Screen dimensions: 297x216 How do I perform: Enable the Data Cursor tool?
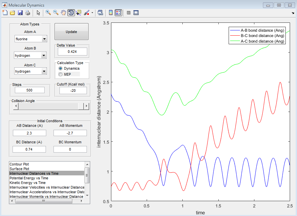tap(79, 13)
